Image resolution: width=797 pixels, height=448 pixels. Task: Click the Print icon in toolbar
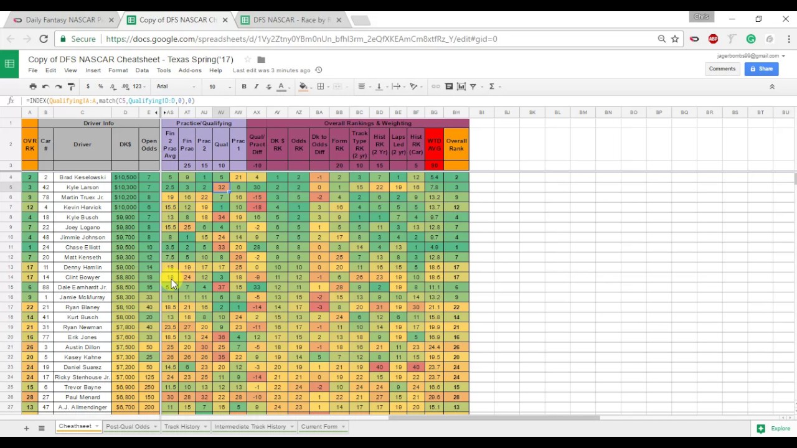(x=33, y=86)
